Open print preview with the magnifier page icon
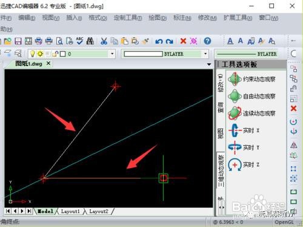Image resolution: width=303 pixels, height=227 pixels. [59, 41]
